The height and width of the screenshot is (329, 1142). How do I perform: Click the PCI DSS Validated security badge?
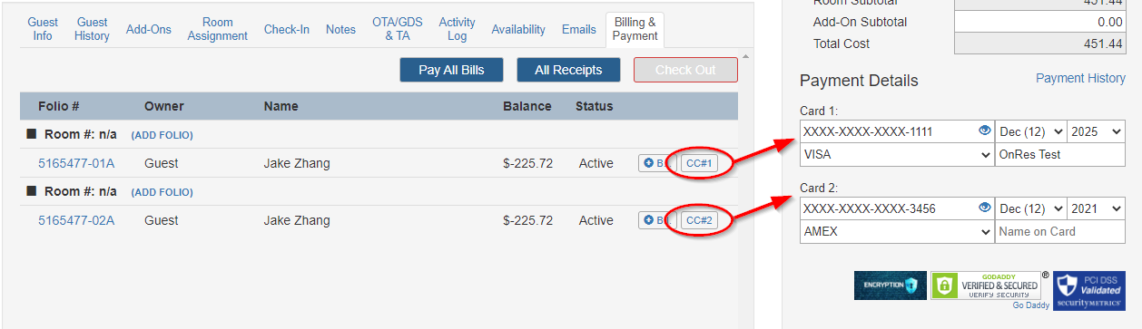tap(1088, 290)
